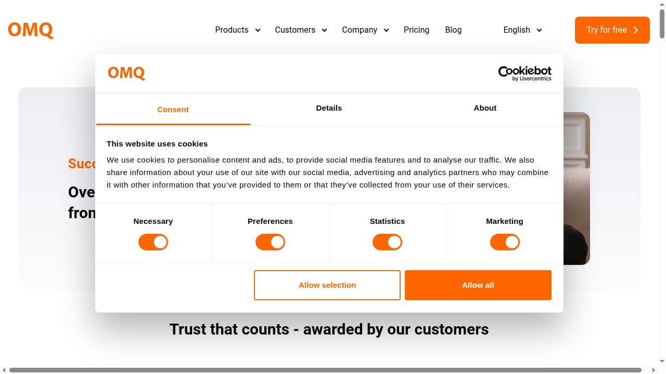This screenshot has width=666, height=374.
Task: Toggle the Necessary cookies switch
Action: 153,242
